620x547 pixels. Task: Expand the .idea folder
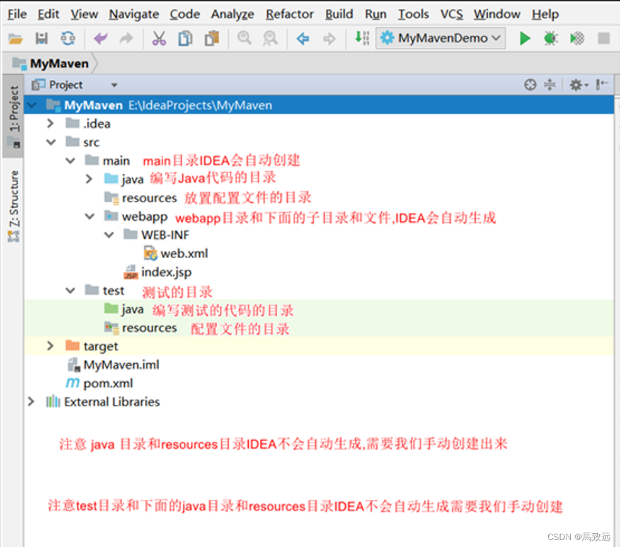50,123
